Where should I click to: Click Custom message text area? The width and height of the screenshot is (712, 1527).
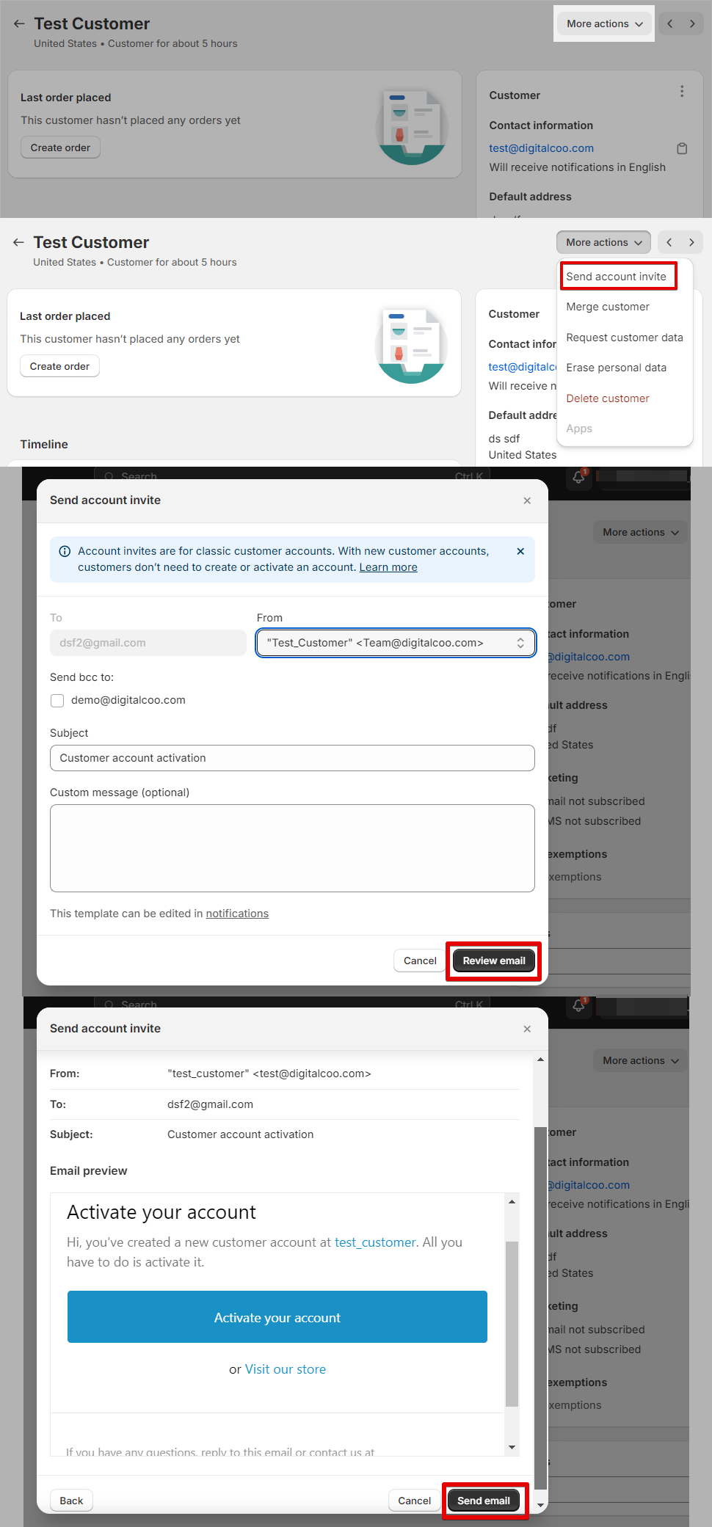tap(292, 848)
